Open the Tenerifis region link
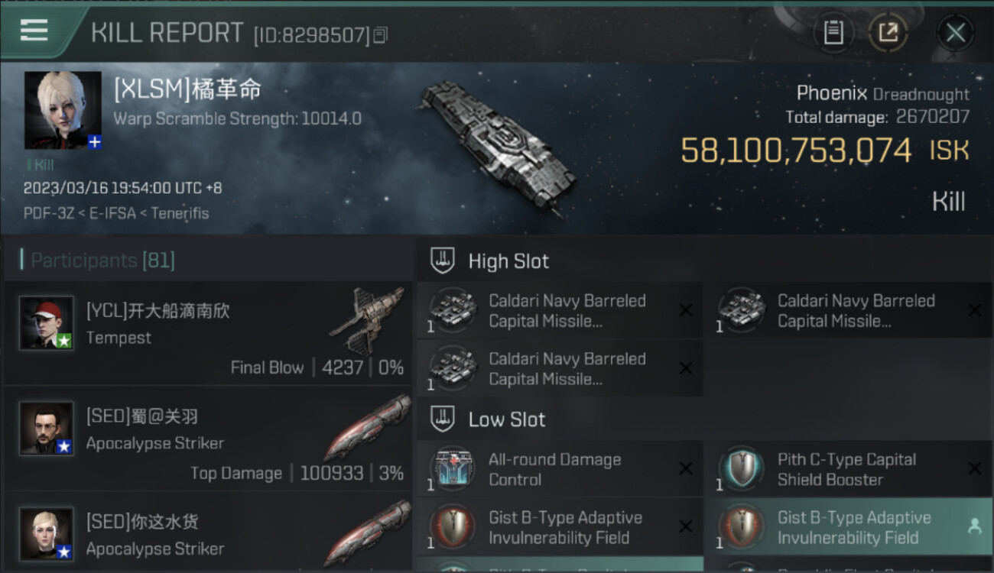The width and height of the screenshot is (994, 573). click(x=180, y=213)
